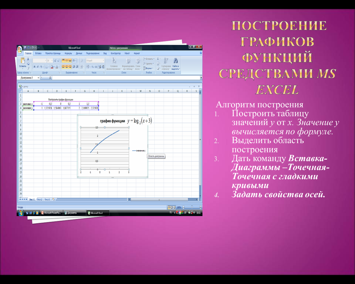Open Cell Styles (Стили ячеек) gallery
The height and width of the screenshot is (284, 355).
[x=138, y=64]
